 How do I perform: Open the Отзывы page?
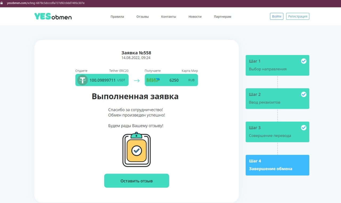(143, 17)
